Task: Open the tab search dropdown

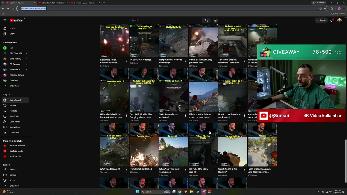Action: pos(2,3)
